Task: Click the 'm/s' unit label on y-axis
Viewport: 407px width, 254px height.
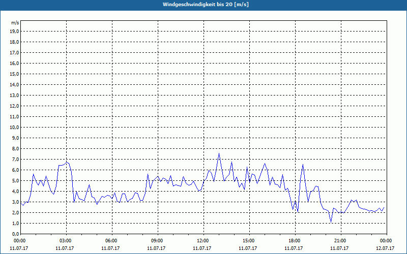Action: 15,23
